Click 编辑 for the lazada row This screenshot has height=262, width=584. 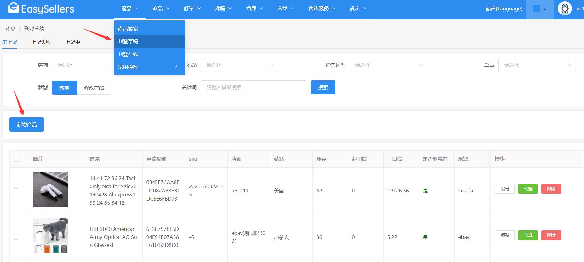pyautogui.click(x=505, y=189)
